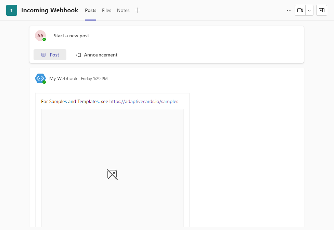Click the Friday 1:29 PM timestamp
The width and height of the screenshot is (334, 230).
pos(93,78)
